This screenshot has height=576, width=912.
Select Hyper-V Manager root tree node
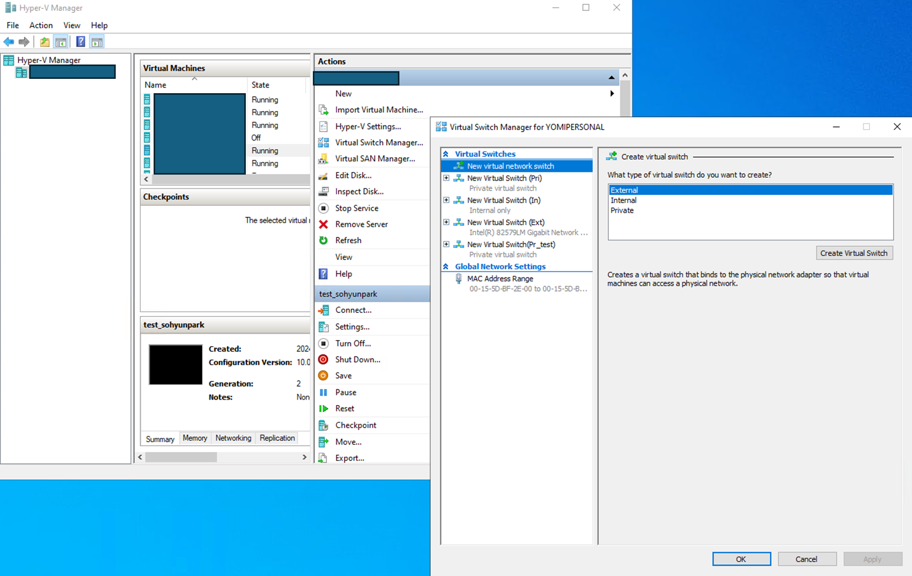49,60
